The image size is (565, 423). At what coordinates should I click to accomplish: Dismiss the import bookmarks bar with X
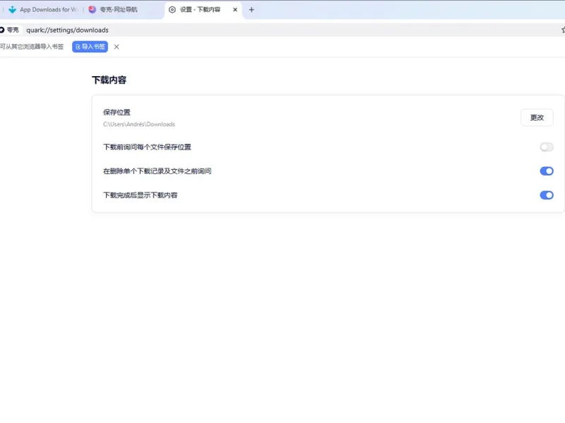click(x=117, y=47)
